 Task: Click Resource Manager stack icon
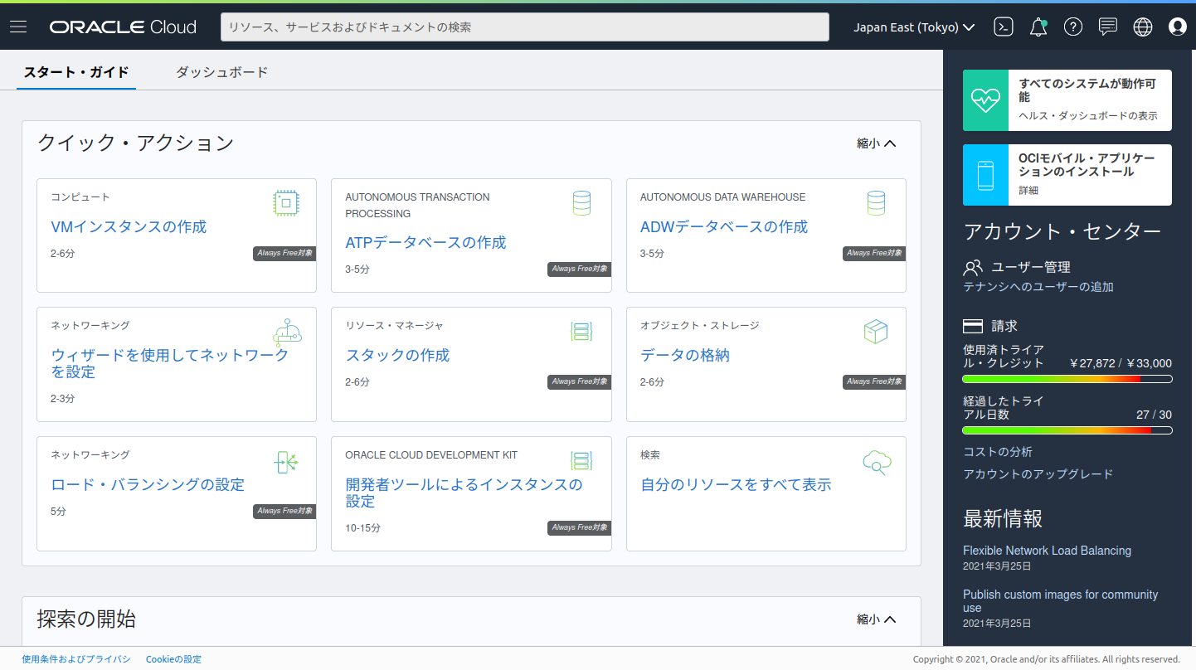(581, 332)
